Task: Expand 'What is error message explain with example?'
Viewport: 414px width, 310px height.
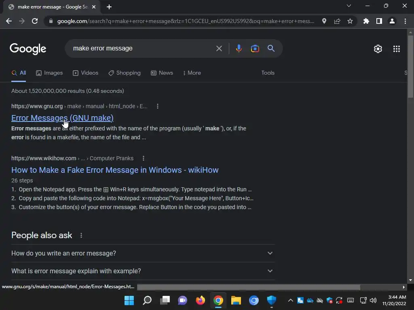Action: click(143, 271)
